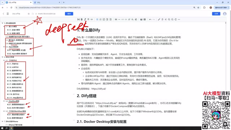Open outline item 6.2.1

pyautogui.click(x=16, y=104)
